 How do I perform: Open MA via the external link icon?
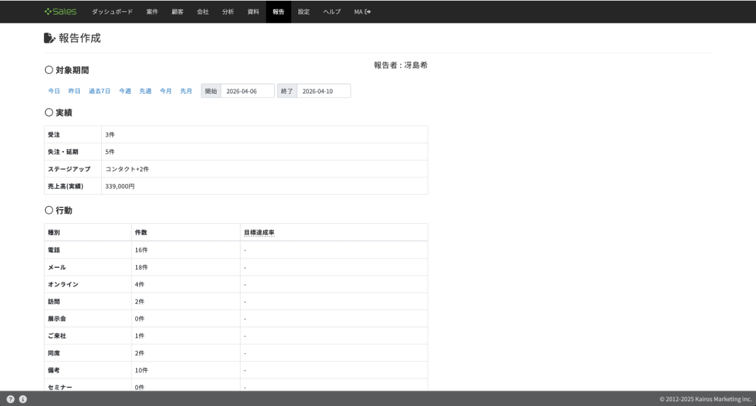pos(363,12)
